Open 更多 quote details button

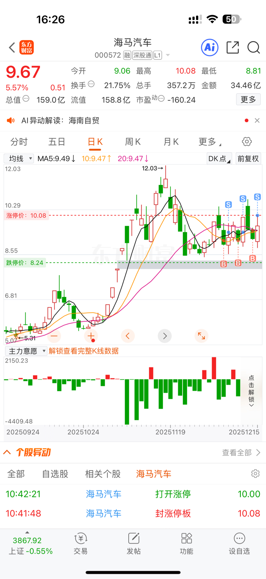point(248,100)
